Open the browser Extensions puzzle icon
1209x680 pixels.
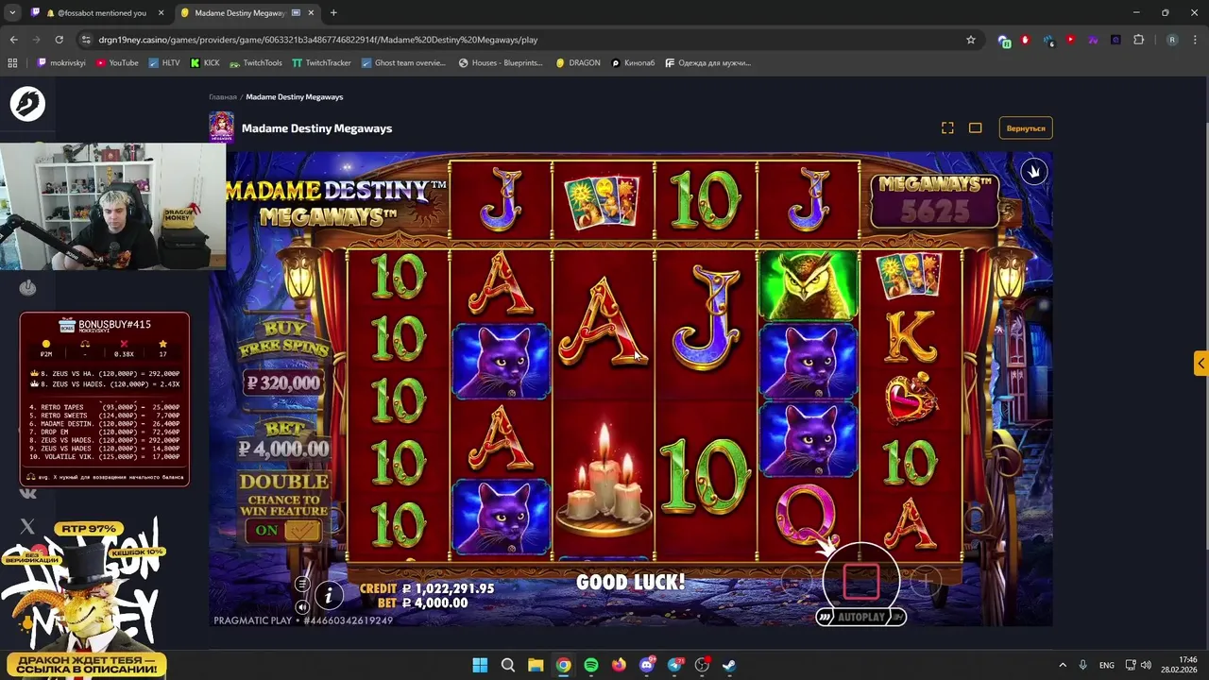pyautogui.click(x=1138, y=40)
